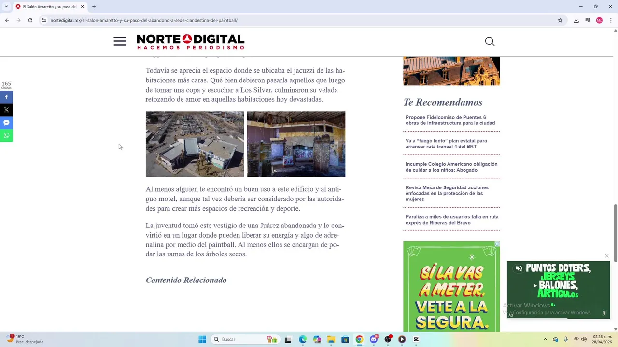Screen dimensions: 618x347
Task: Open 'Va a fuego lento' BRT article
Action: 446,144
